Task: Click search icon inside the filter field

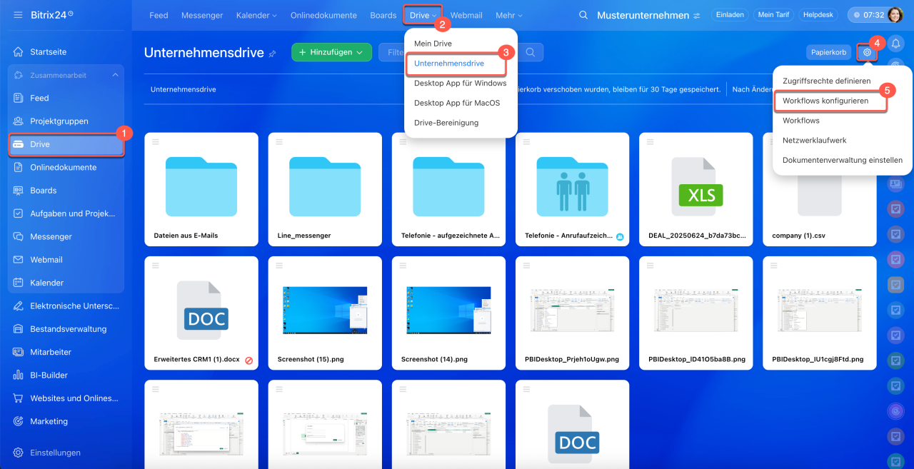Action: pyautogui.click(x=530, y=52)
